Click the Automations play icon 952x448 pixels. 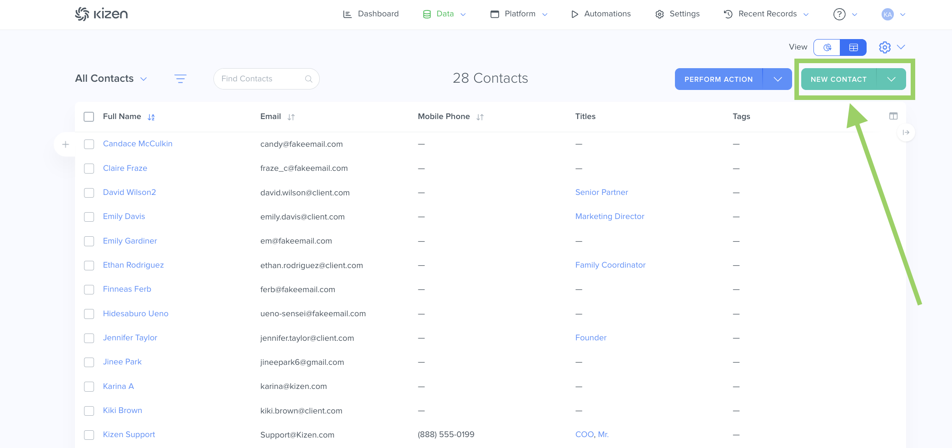pyautogui.click(x=575, y=14)
